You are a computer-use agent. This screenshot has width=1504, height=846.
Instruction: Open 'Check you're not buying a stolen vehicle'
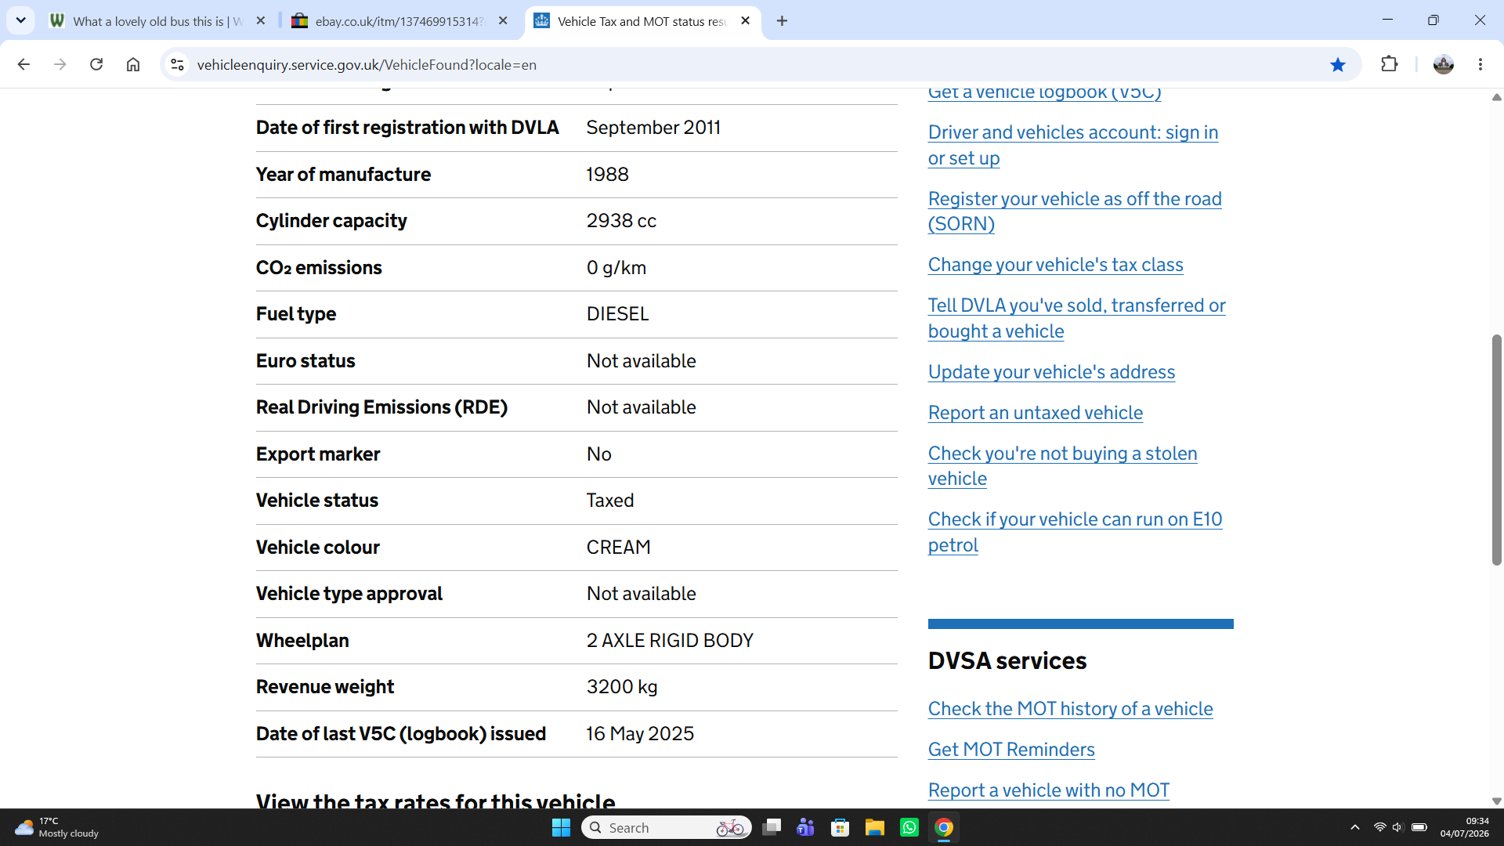(x=1062, y=466)
